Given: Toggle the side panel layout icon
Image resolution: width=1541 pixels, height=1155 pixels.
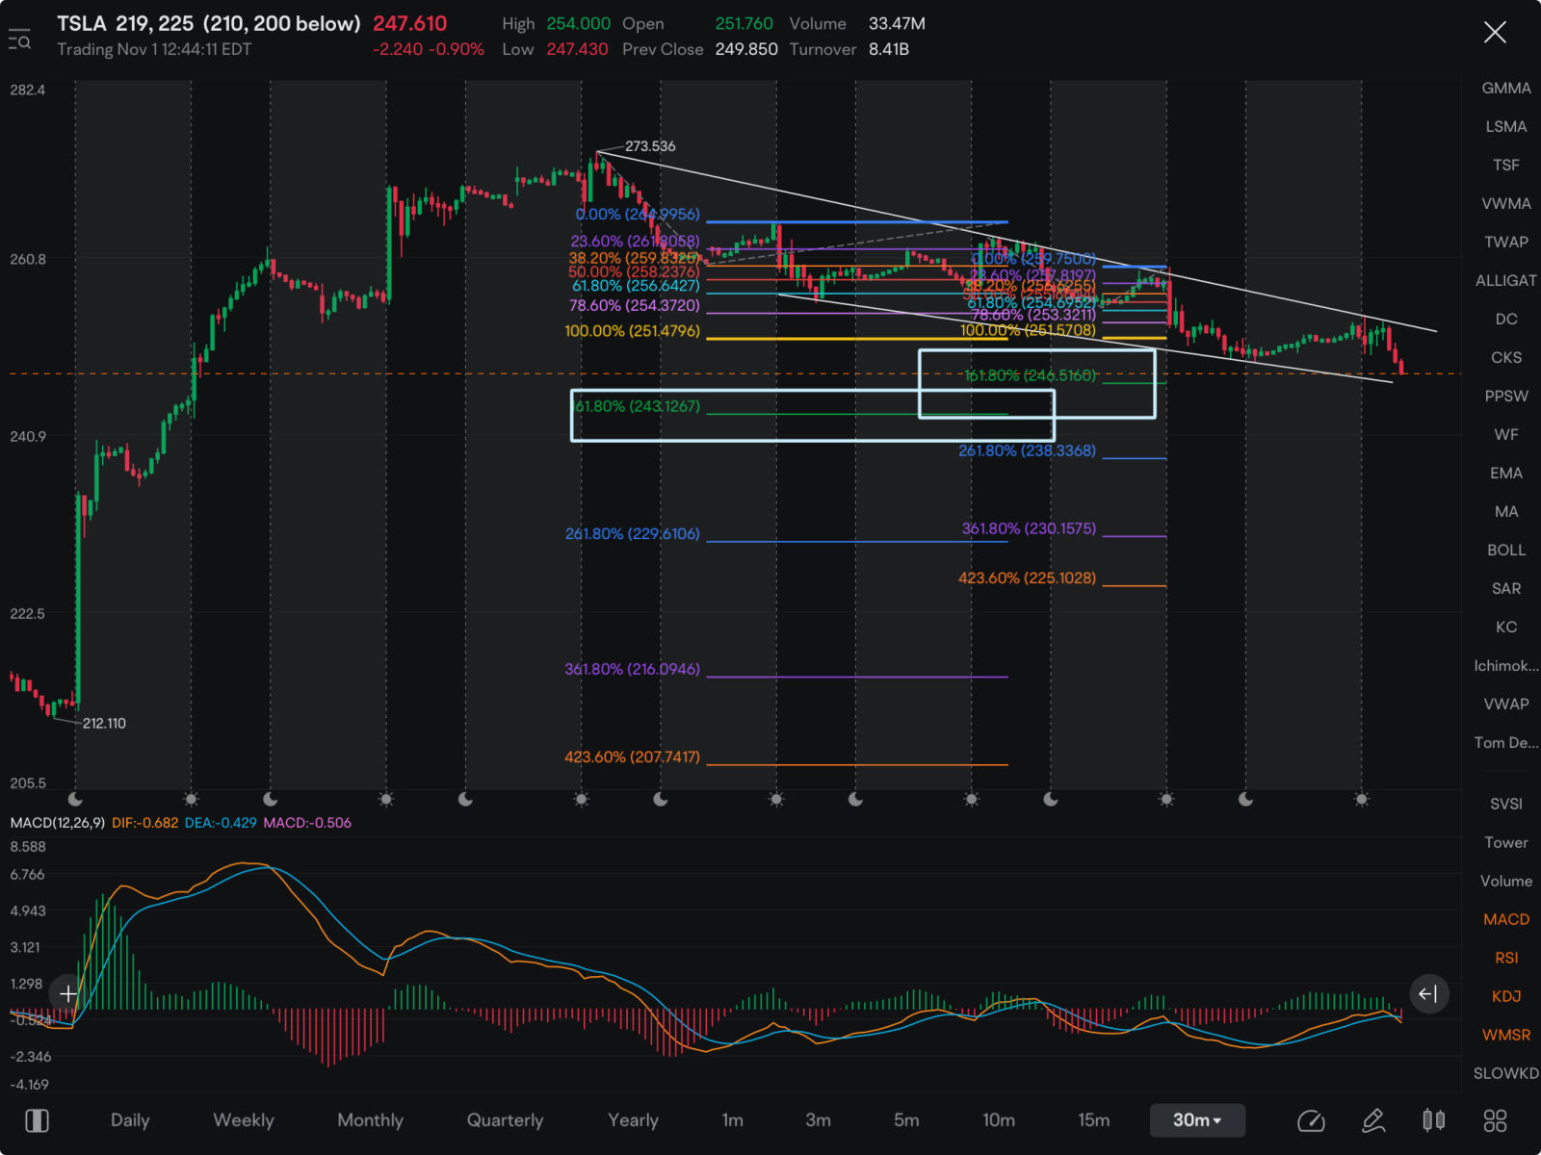Looking at the screenshot, I should coord(37,1120).
